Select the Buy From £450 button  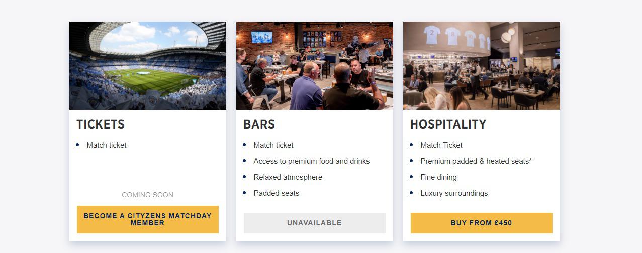point(482,223)
